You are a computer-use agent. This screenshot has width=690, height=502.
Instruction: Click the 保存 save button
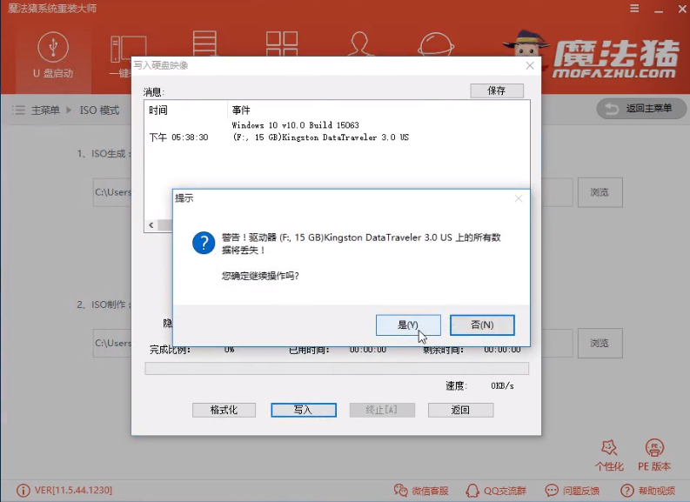[x=496, y=90]
